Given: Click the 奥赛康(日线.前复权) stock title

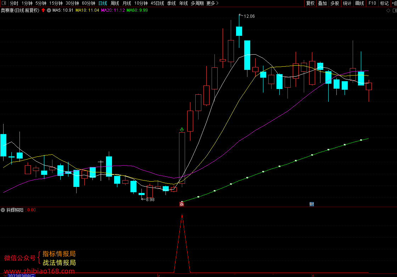Looking at the screenshot, I should (x=20, y=10).
